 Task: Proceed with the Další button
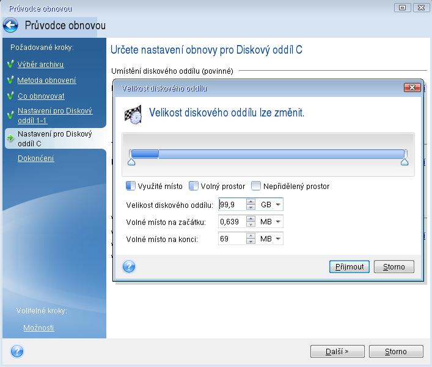coord(337,351)
